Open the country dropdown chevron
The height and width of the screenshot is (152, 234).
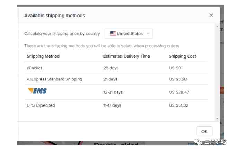tap(148, 34)
